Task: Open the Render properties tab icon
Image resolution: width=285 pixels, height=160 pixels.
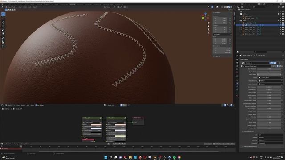Action: click(237, 60)
